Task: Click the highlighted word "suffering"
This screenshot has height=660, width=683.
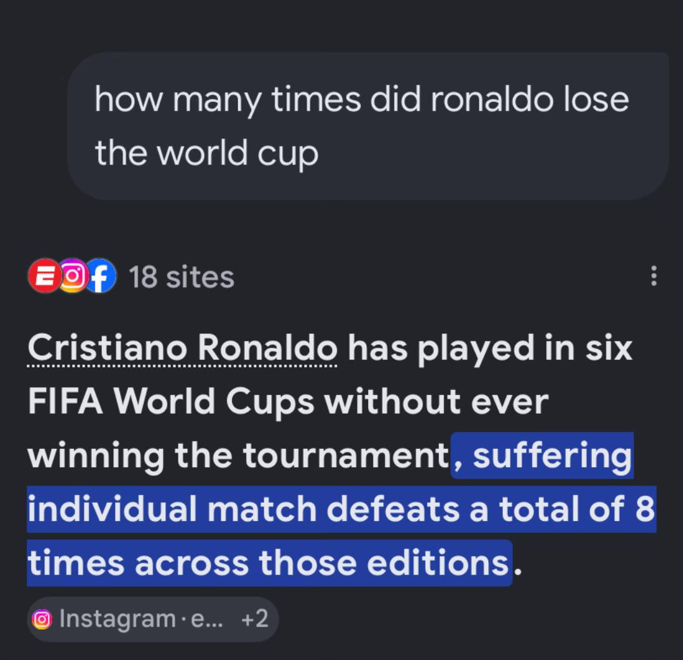Action: pyautogui.click(x=552, y=456)
